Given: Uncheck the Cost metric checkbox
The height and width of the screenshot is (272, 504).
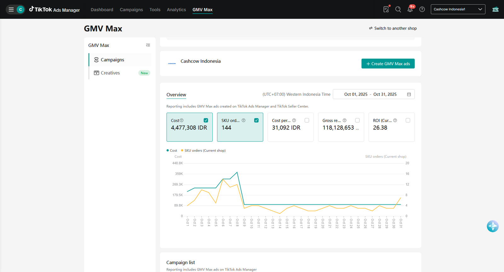Looking at the screenshot, I should coord(206,120).
